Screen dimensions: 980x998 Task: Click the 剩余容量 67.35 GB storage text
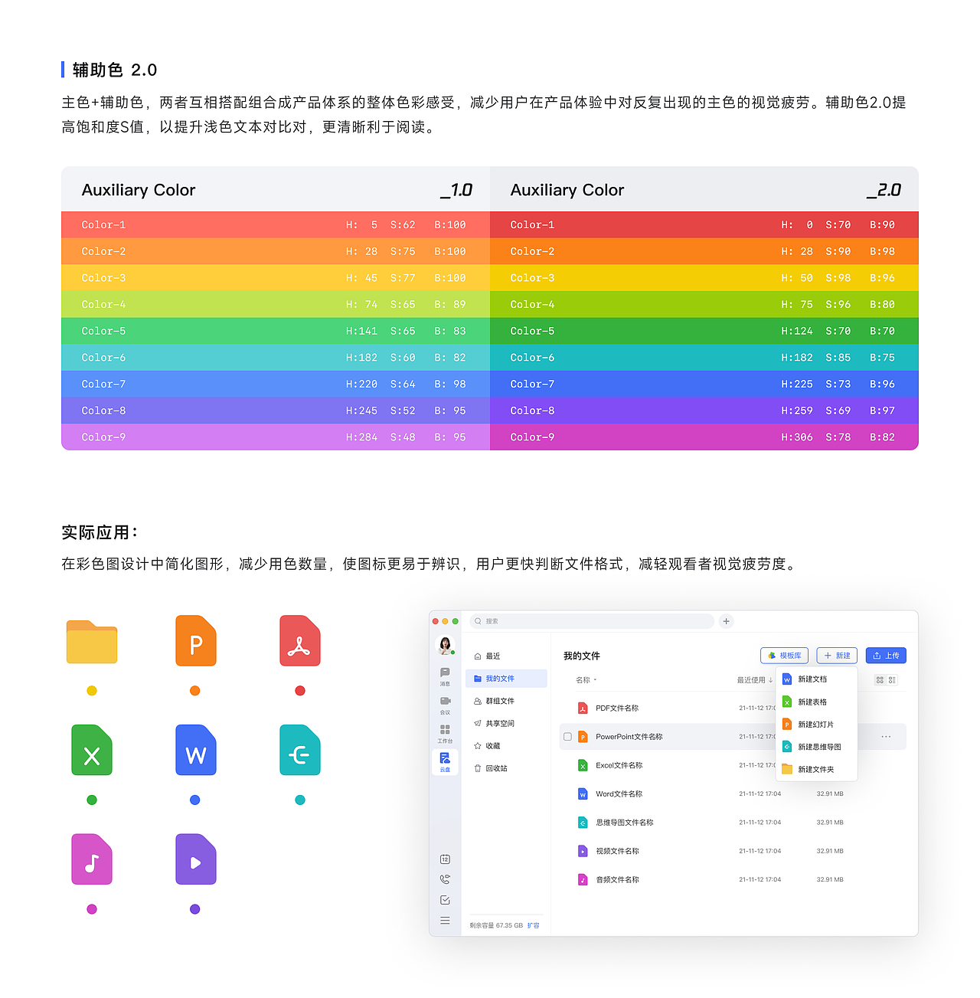(x=496, y=926)
